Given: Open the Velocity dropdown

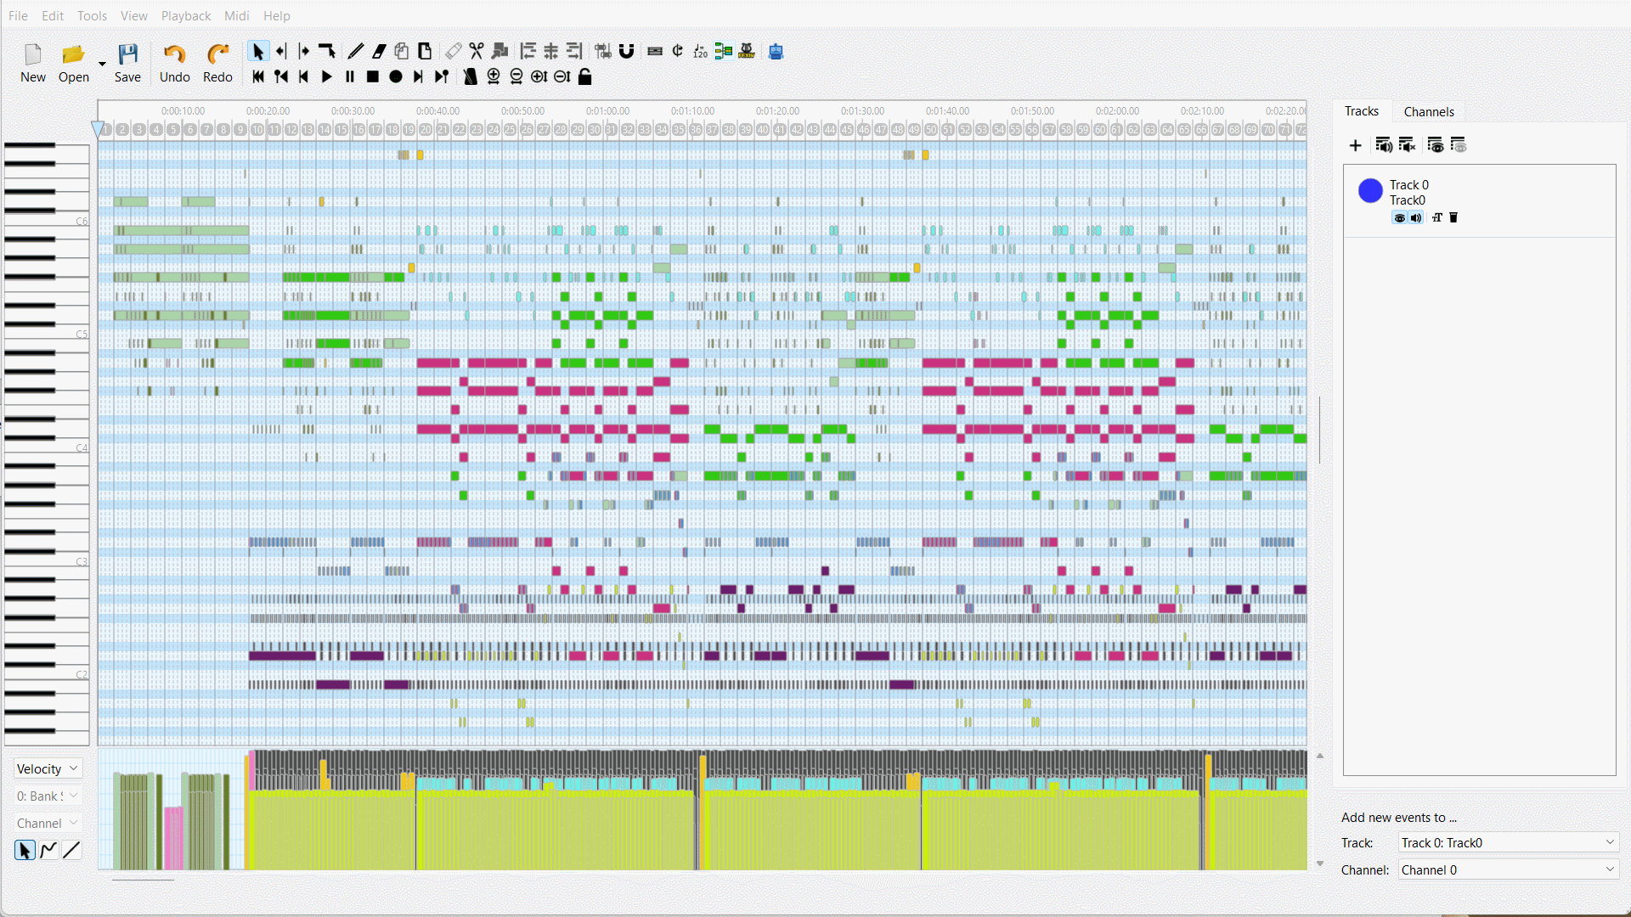Looking at the screenshot, I should click(48, 768).
